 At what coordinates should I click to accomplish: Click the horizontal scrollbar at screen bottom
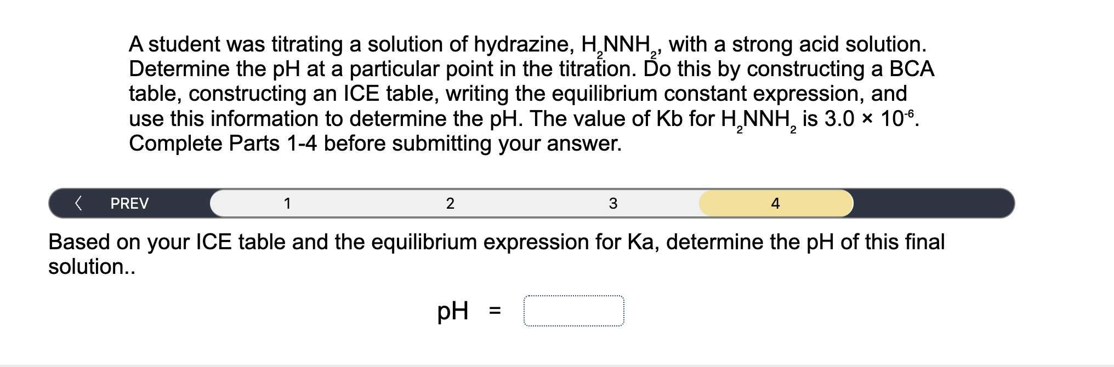coord(557,363)
